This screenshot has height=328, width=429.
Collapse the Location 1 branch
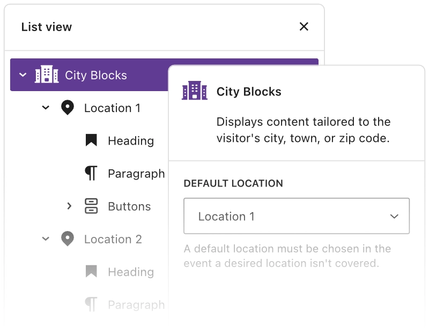pos(46,108)
